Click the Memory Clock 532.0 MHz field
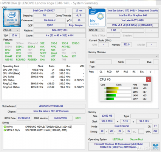The image size is (161, 152). (107, 121)
